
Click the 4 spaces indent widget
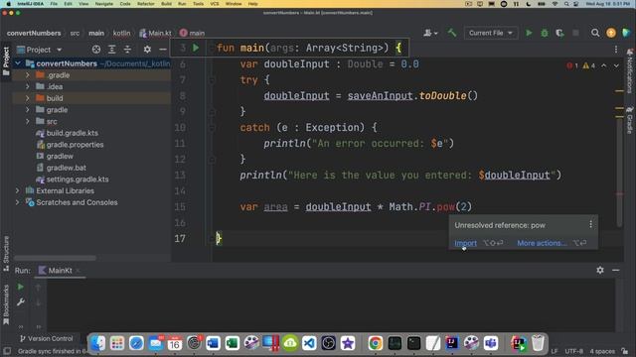coord(602,351)
